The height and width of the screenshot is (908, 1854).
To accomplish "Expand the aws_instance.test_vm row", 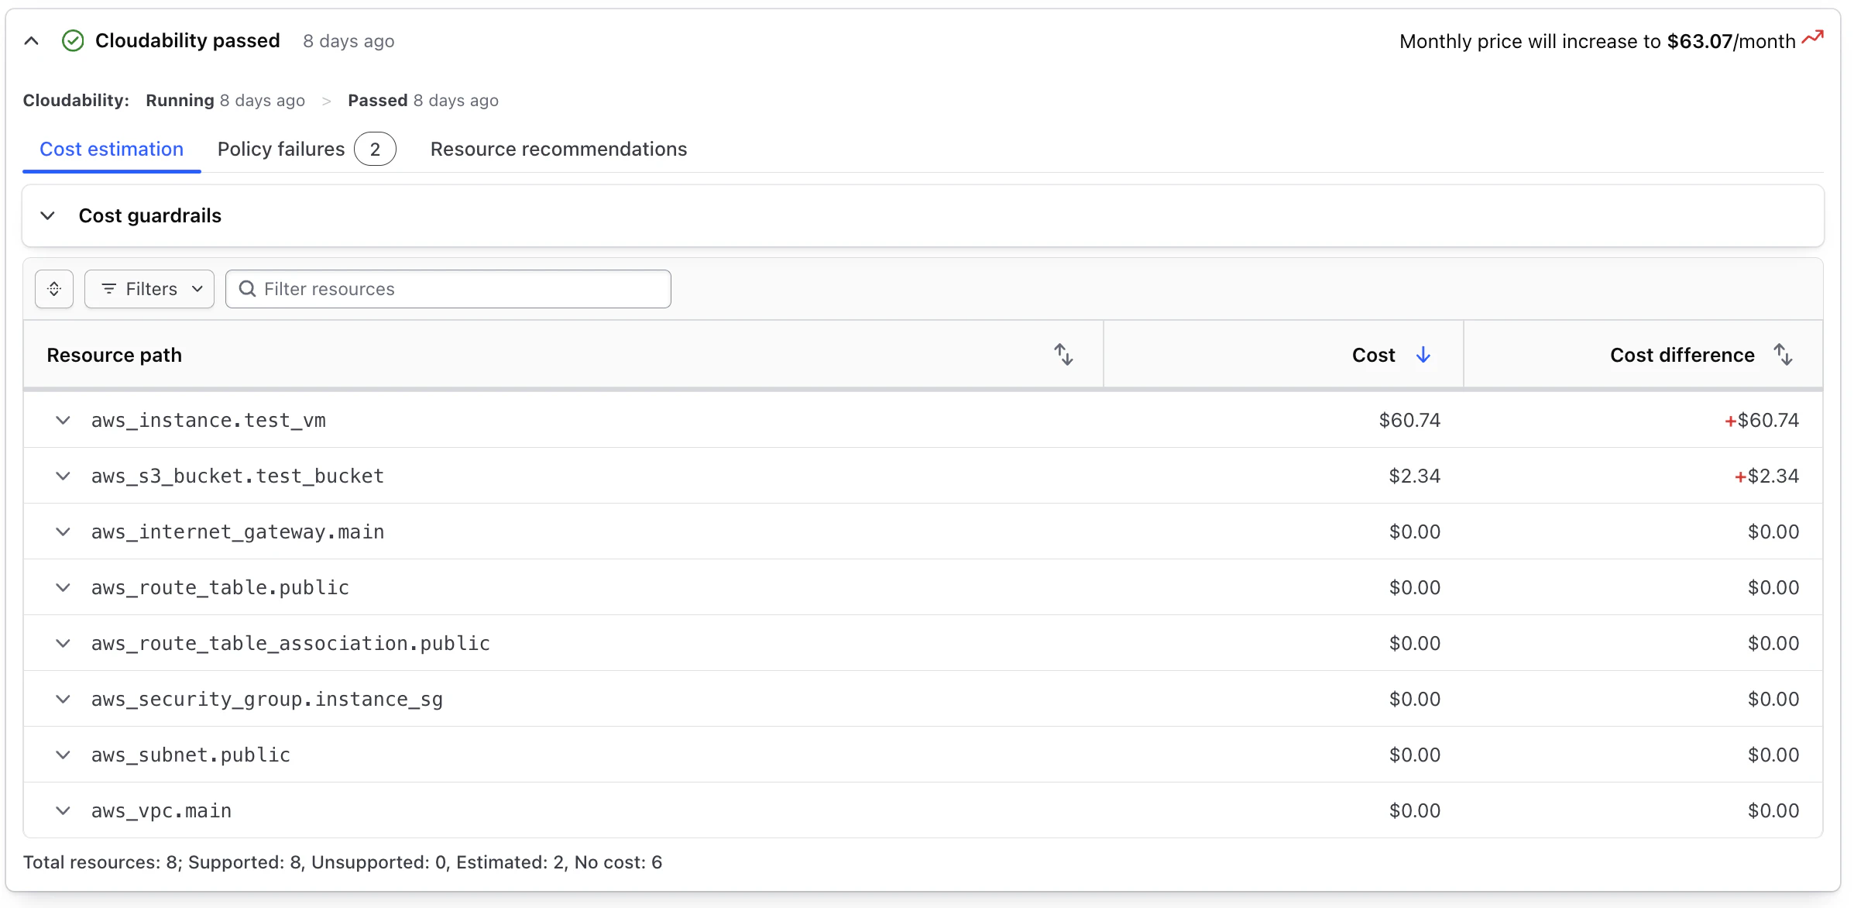I will (64, 420).
